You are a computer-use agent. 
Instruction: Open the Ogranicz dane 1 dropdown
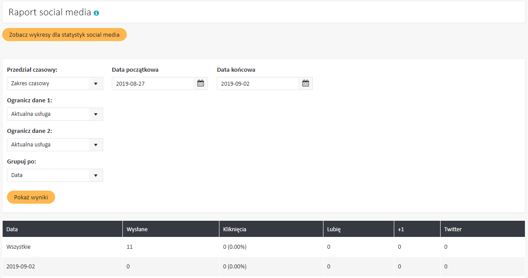pyautogui.click(x=55, y=114)
